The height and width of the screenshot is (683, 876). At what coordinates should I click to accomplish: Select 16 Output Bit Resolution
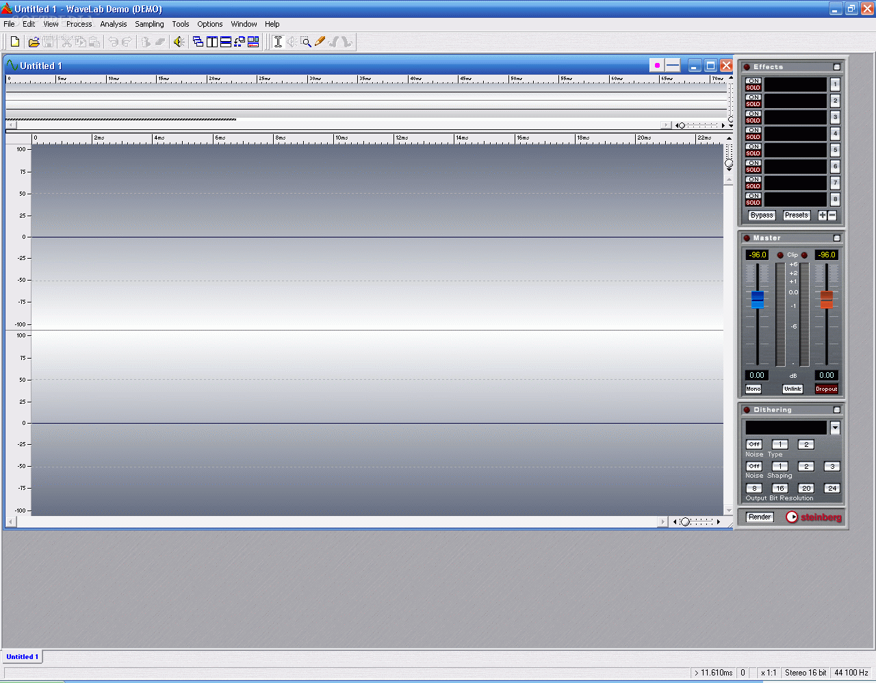click(x=780, y=488)
